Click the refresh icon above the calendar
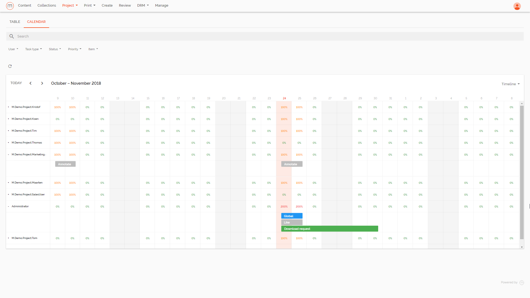The width and height of the screenshot is (530, 298). 10,66
